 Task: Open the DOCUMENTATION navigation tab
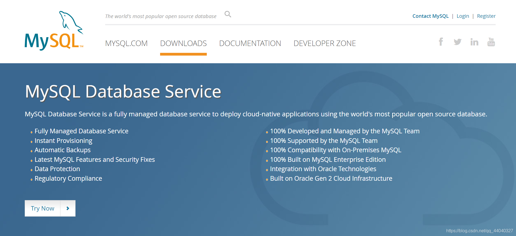point(250,43)
